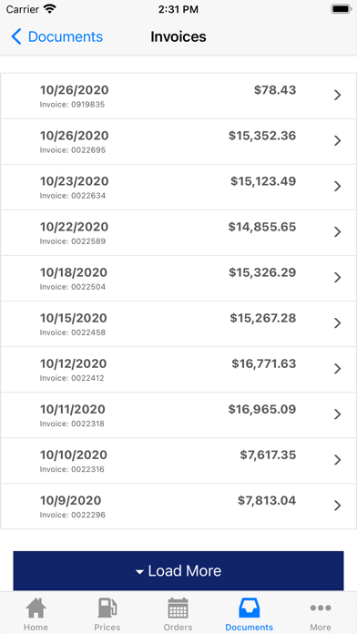Image resolution: width=357 pixels, height=634 pixels.
Task: Open chevron for invoice 0022634
Action: [x=337, y=187]
